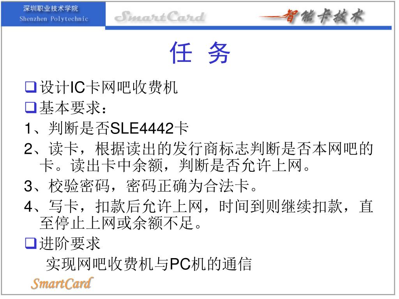Click the orange SmartCard footer logo
The image size is (399, 299).
point(62,283)
